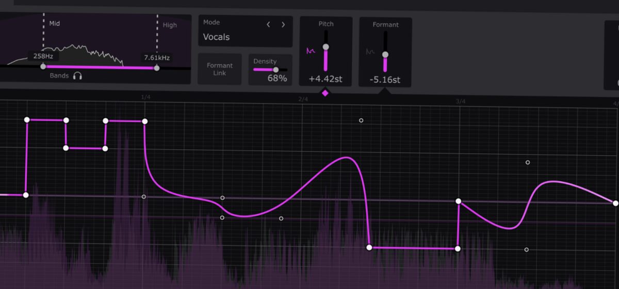Click the 3/4 beat marker on timeline
The height and width of the screenshot is (289, 619).
[461, 102]
